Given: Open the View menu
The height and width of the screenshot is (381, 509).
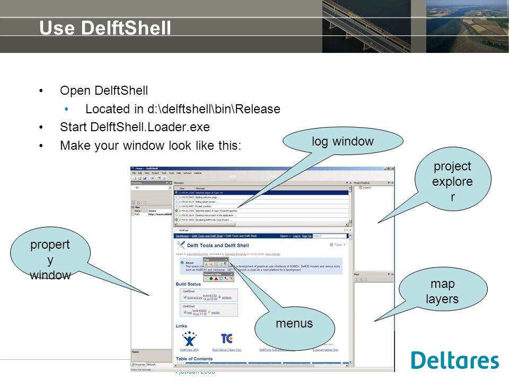Looking at the screenshot, I should [x=147, y=173].
